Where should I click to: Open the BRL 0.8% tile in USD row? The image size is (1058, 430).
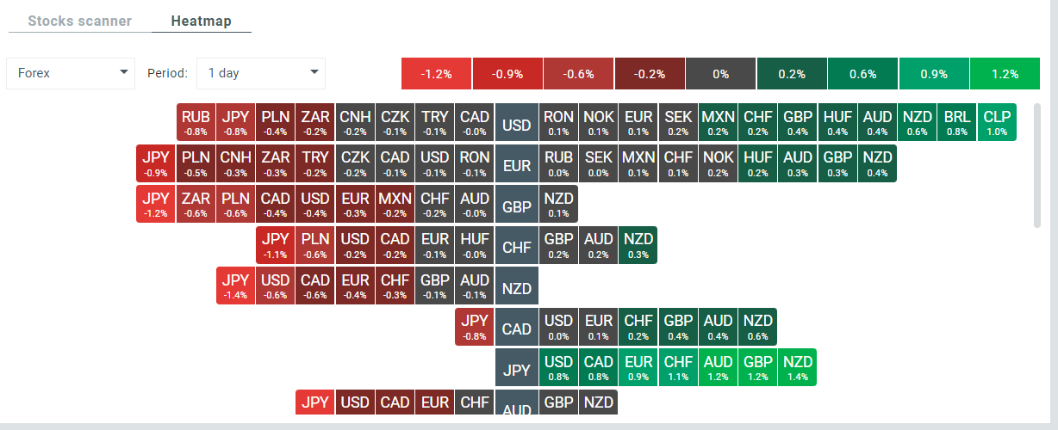tap(956, 122)
